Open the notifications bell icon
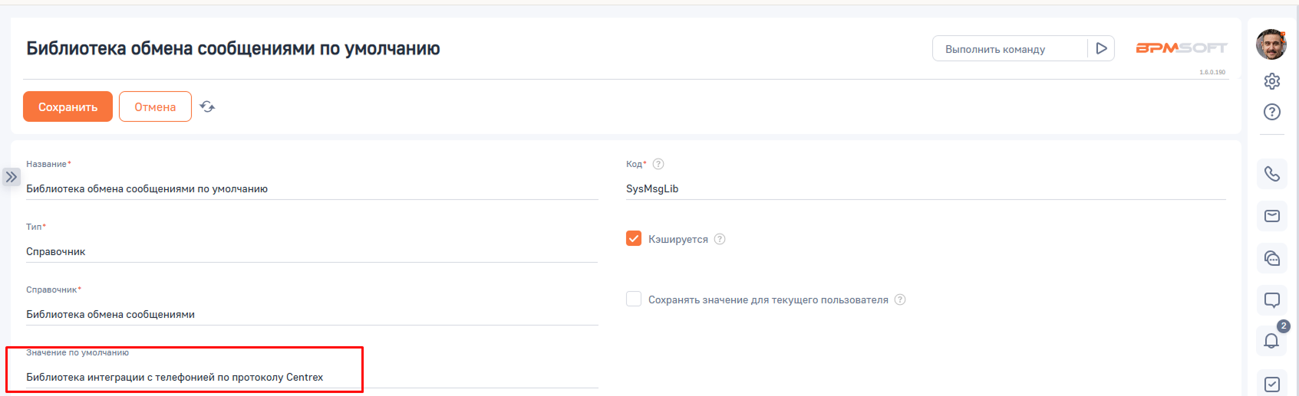 click(x=1271, y=341)
